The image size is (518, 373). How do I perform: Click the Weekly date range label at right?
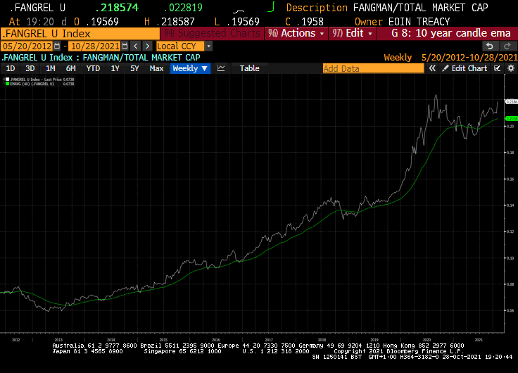click(x=450, y=58)
